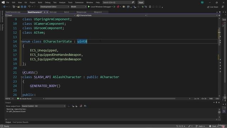The width and height of the screenshot is (227, 128).
Task: Close the Output panel
Action: 219,102
